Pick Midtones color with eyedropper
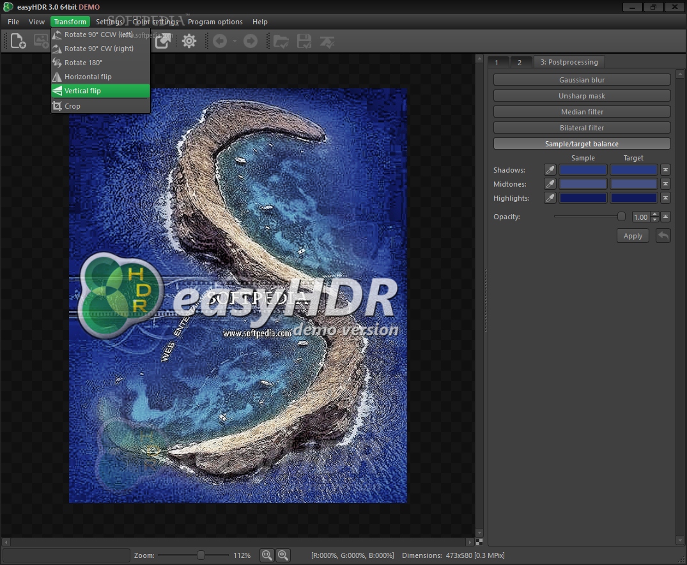 pos(550,183)
